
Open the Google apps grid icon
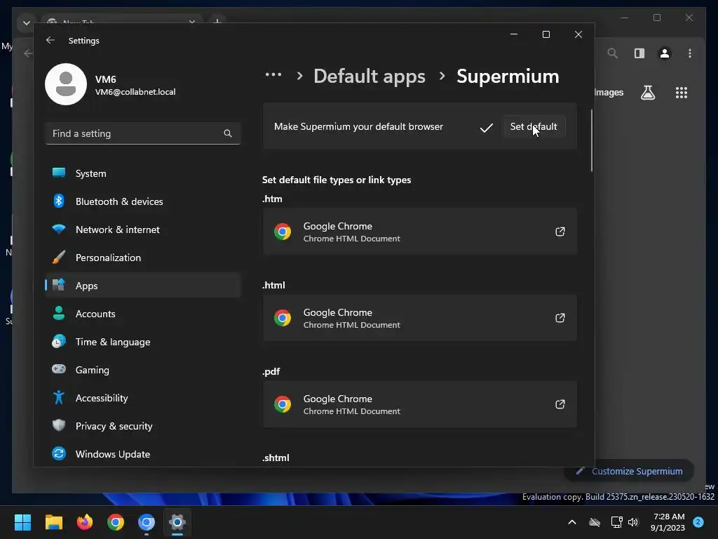click(682, 93)
